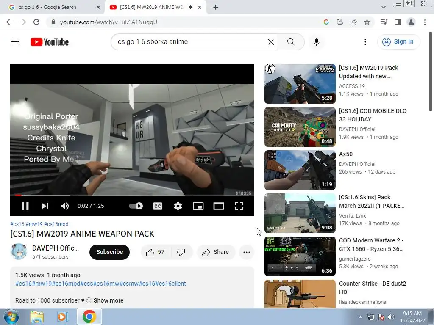Open media player from taskbar
The height and width of the screenshot is (325, 434).
click(x=63, y=317)
